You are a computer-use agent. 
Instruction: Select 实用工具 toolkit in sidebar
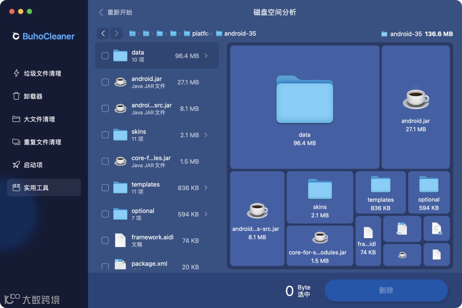click(44, 187)
